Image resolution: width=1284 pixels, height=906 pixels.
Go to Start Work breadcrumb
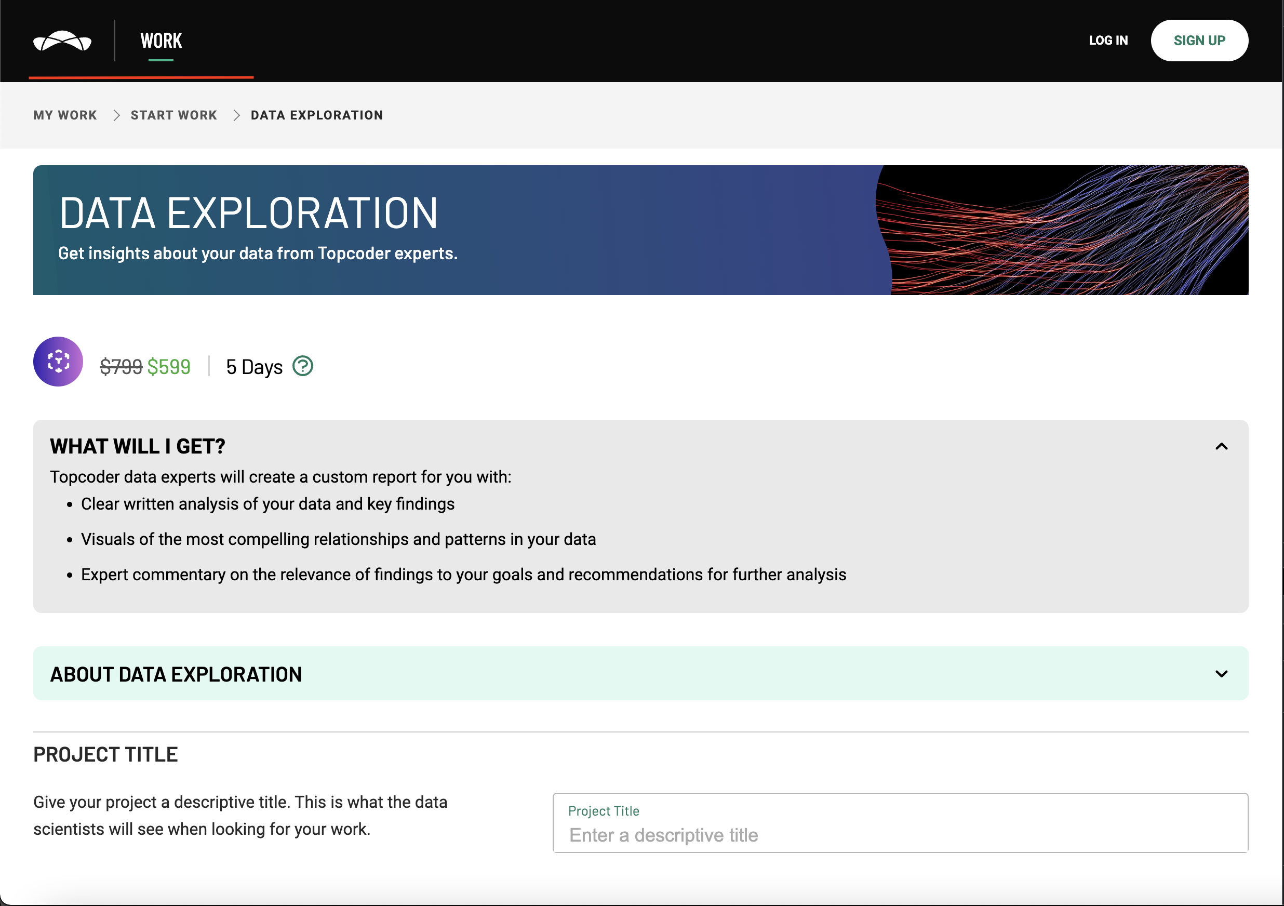[174, 115]
